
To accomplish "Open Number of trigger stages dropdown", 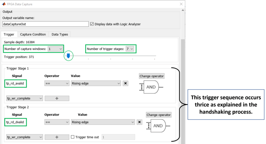I will pyautogui.click(x=130, y=49).
